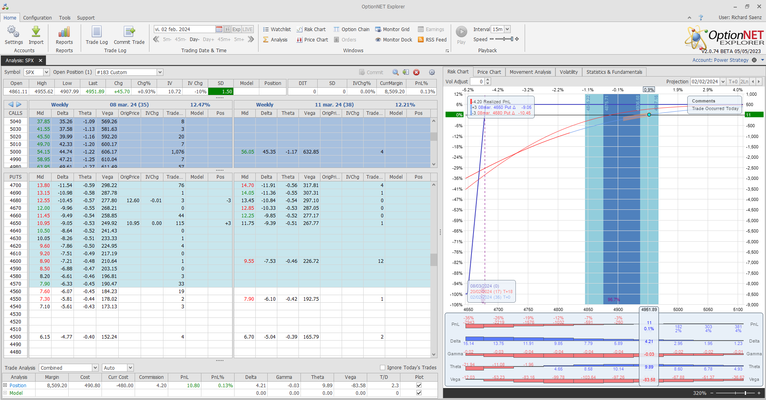Shift projection date back with left arrow
The width and height of the screenshot is (766, 400).
[x=753, y=81]
